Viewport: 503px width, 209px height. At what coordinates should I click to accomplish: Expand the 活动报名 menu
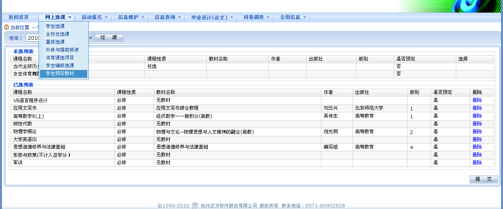(x=94, y=17)
